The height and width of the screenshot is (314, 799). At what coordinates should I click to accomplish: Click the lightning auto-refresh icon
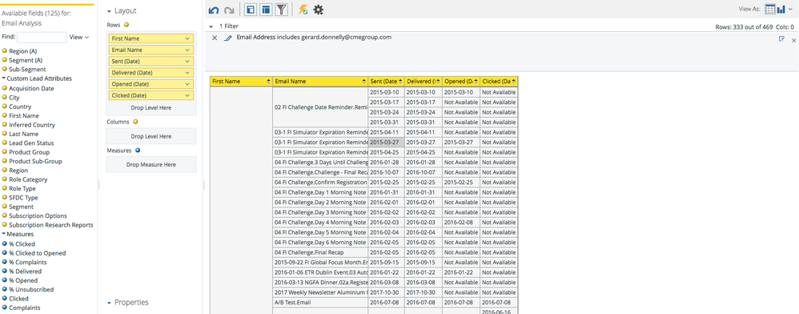(303, 10)
